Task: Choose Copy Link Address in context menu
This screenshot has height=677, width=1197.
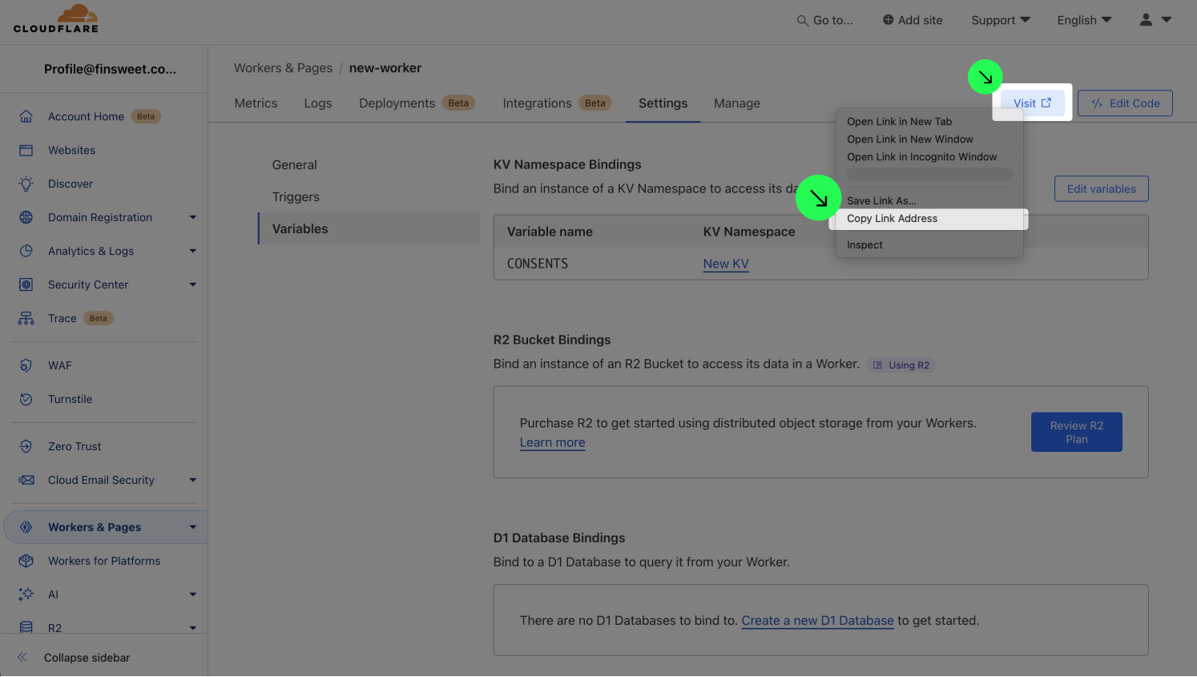Action: coord(929,219)
